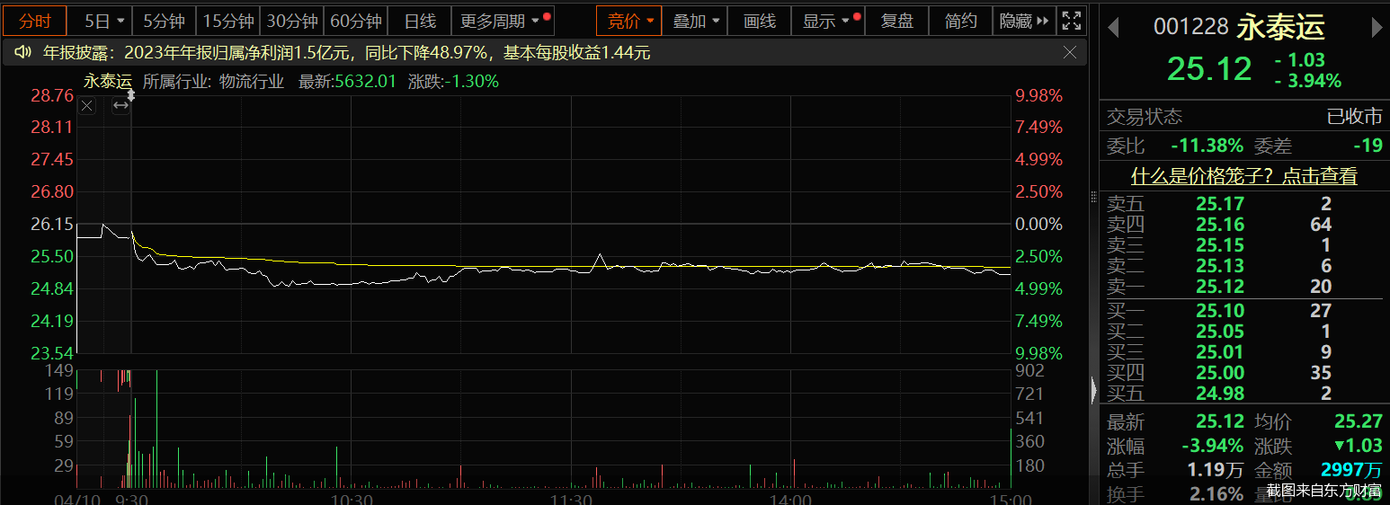Select the 15分钟 period tab

[228, 21]
